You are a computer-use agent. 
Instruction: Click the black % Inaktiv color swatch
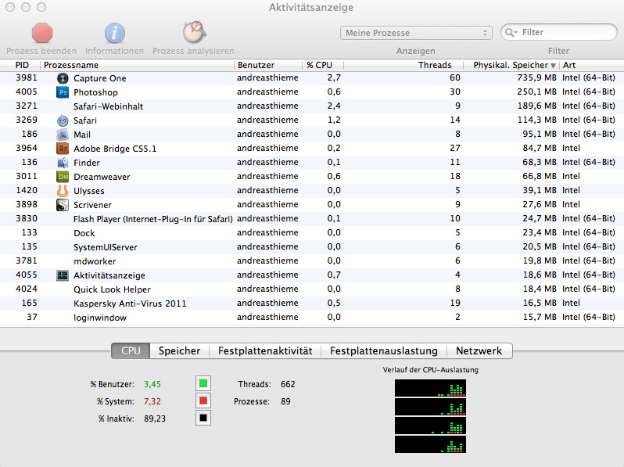203,418
